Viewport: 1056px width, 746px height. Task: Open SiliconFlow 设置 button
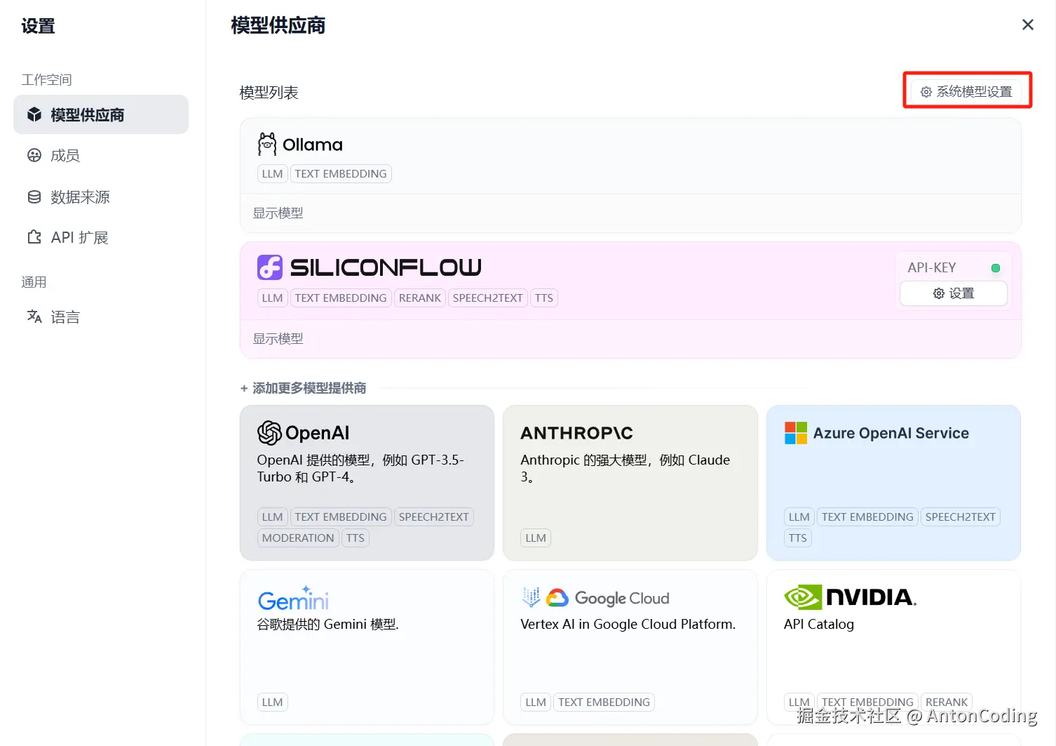(954, 293)
